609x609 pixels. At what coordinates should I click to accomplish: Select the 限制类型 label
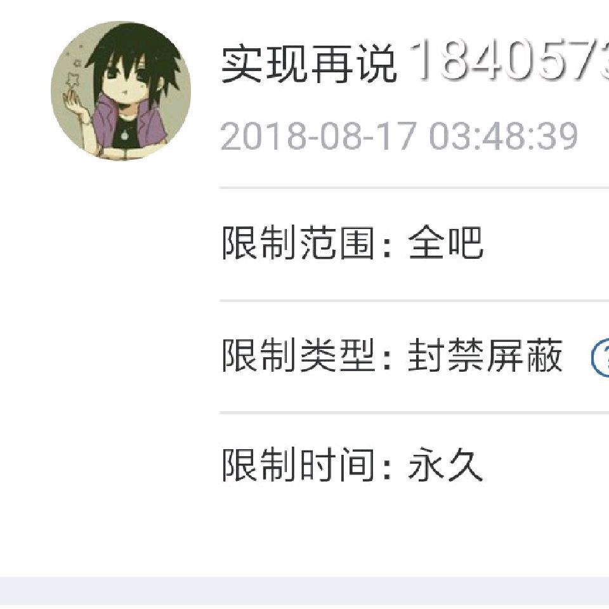click(x=298, y=355)
